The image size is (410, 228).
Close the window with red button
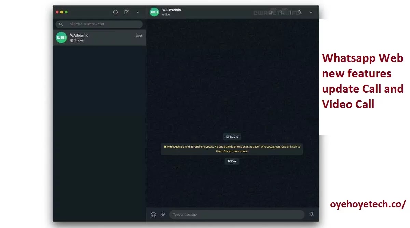coord(57,12)
